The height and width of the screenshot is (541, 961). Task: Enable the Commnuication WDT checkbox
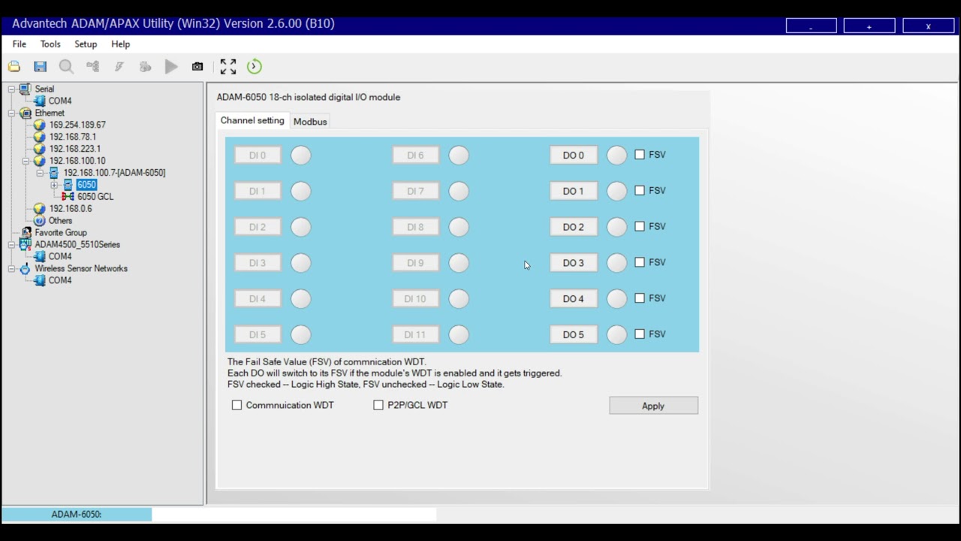[237, 405]
